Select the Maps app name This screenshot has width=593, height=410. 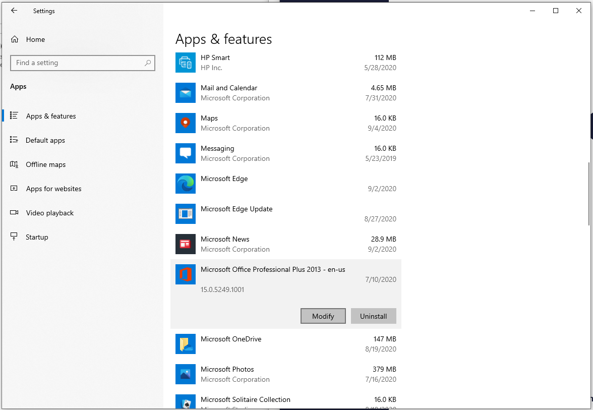(x=209, y=119)
